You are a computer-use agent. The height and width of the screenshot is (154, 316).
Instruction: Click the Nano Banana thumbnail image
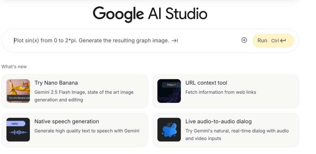pos(18,91)
